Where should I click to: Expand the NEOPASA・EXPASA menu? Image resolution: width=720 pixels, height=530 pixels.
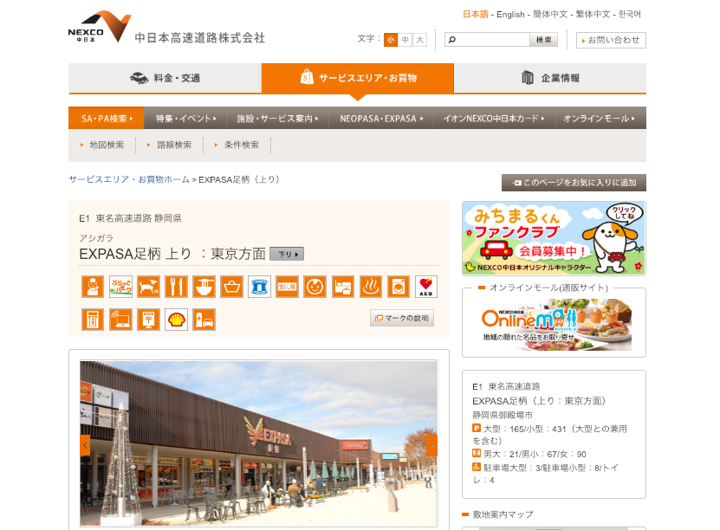coord(381,119)
